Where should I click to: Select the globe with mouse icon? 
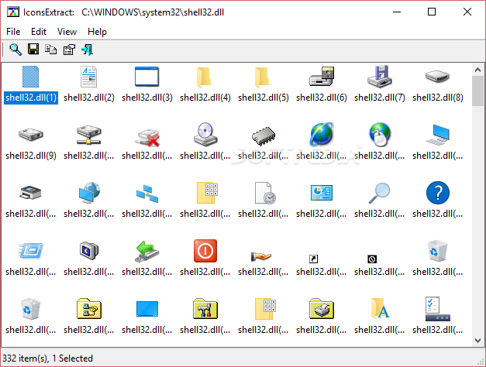pos(380,135)
